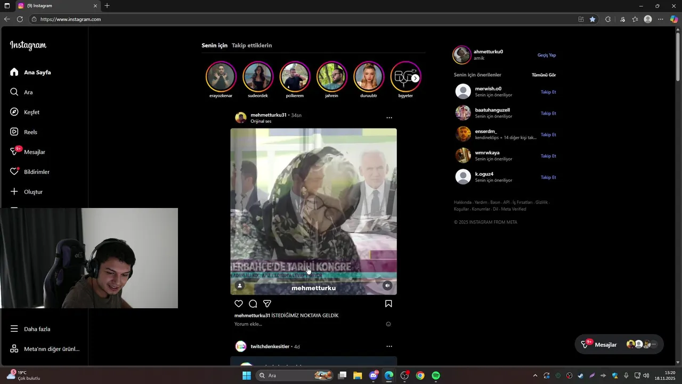Share the mehmetturku31 post
Screen dimensions: 682x384
point(267,304)
